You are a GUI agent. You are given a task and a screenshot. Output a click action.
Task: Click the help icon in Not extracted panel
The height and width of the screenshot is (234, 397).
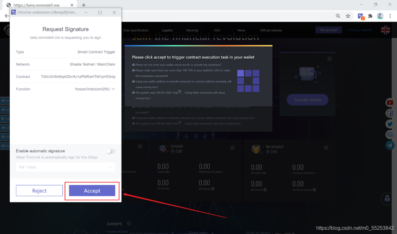click(326, 148)
